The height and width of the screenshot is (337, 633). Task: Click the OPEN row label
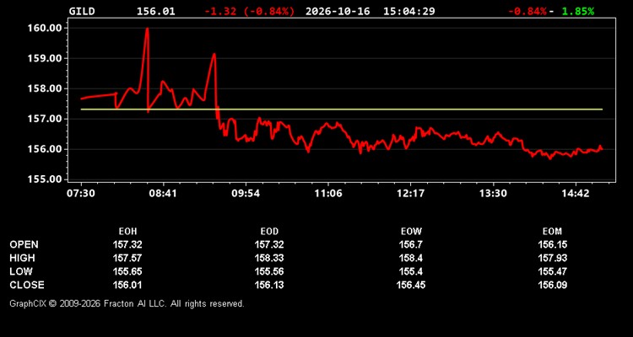click(x=24, y=244)
